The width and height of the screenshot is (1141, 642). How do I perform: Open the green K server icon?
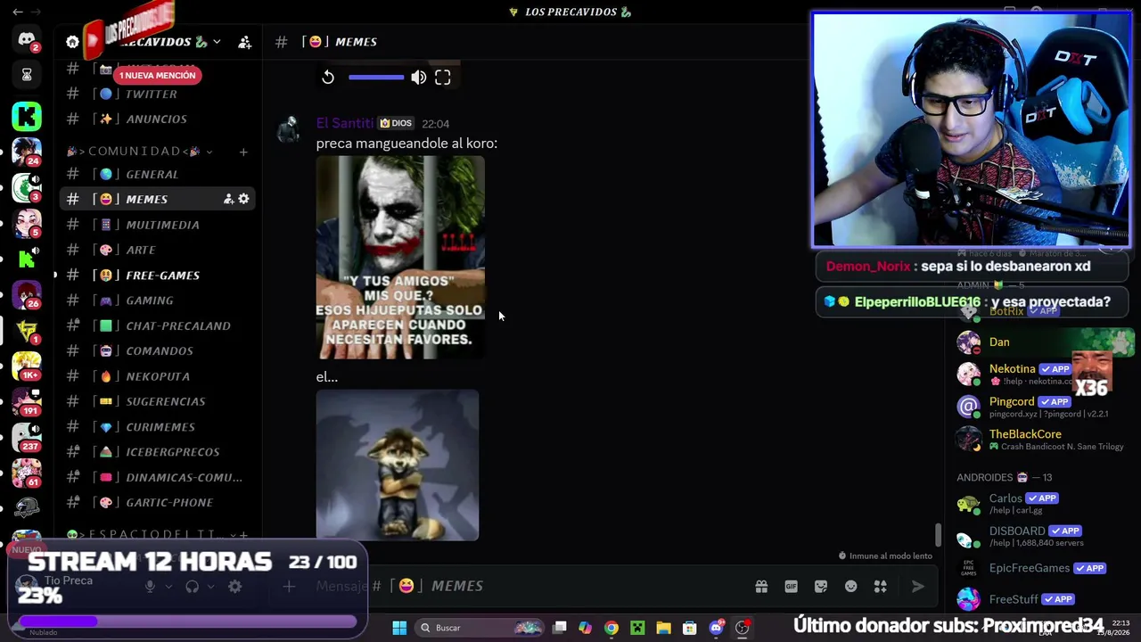[x=27, y=116]
